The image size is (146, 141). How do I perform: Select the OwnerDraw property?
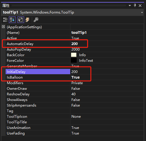[x=38, y=89]
